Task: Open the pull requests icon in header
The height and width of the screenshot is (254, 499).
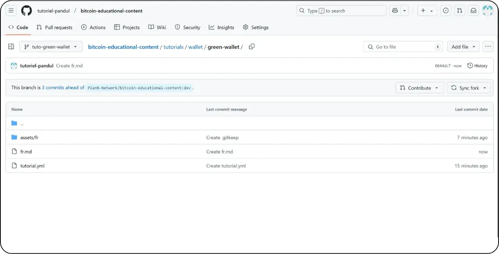Action: click(x=459, y=11)
